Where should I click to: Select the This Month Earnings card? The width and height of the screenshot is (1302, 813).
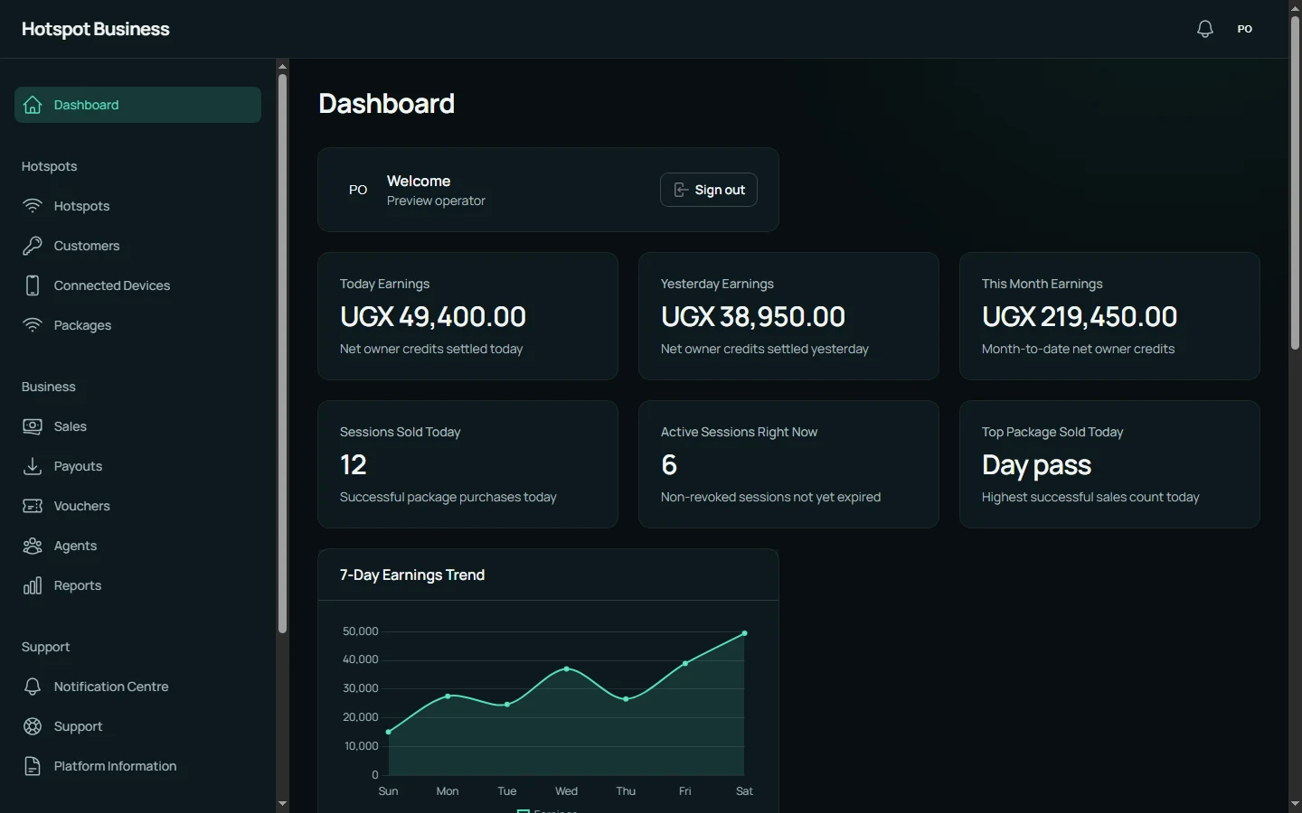click(1109, 316)
